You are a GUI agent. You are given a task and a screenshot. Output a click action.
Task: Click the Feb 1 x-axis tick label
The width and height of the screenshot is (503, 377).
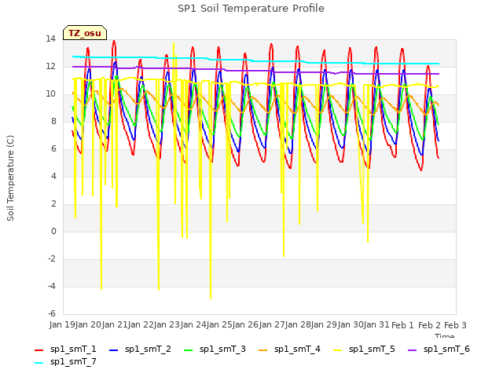pyautogui.click(x=402, y=325)
